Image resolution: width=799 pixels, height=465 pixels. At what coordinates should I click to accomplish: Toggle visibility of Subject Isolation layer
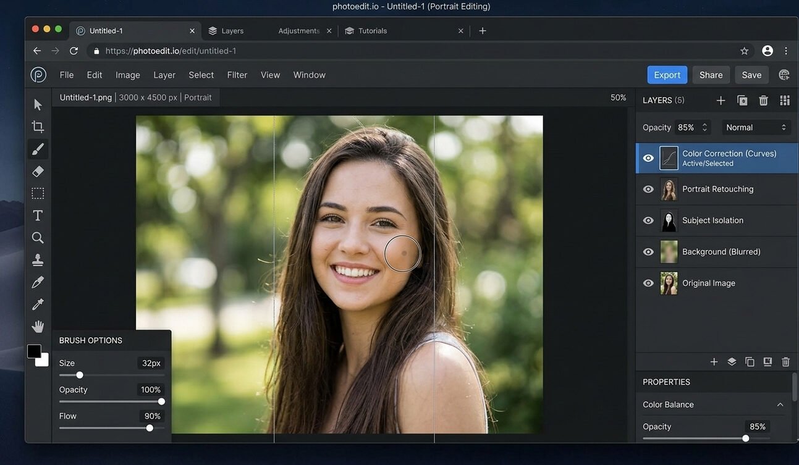(x=648, y=220)
